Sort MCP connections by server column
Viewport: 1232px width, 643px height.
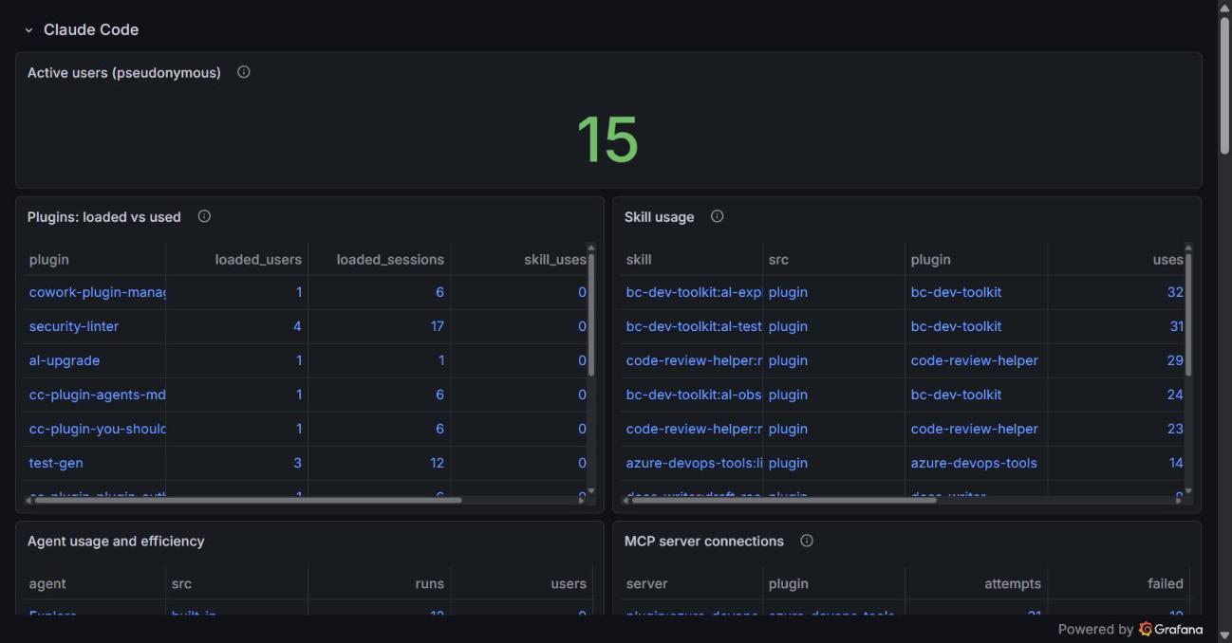coord(646,584)
